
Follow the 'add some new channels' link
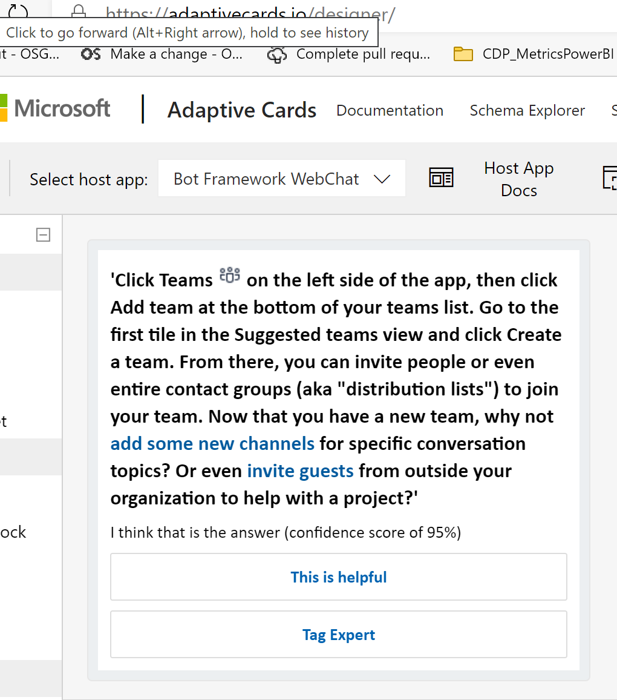point(212,443)
